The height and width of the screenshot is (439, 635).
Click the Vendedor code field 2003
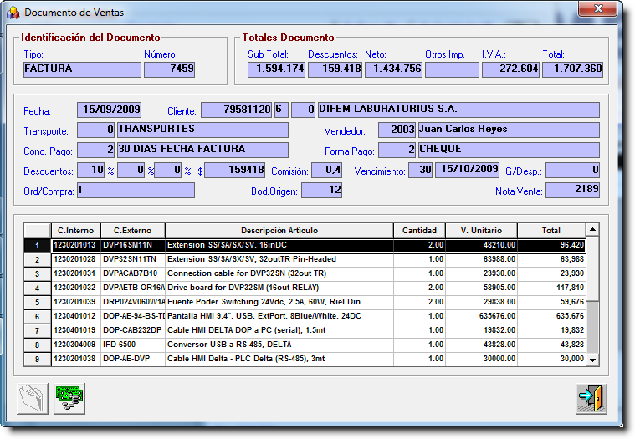[x=397, y=130]
